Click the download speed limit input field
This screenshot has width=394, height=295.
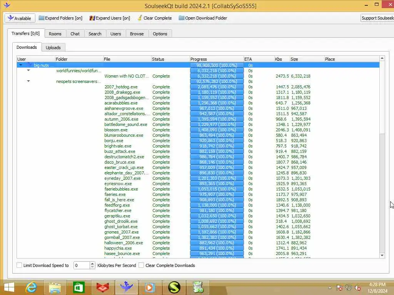tap(82, 265)
